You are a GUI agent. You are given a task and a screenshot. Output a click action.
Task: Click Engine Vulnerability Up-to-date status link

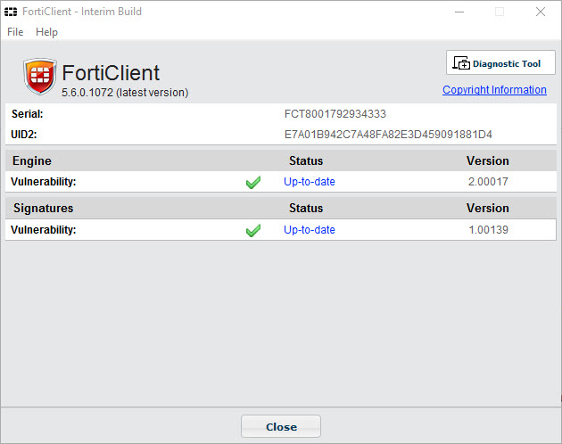coord(310,182)
